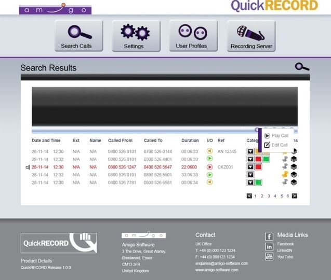Click the green category swatch for call 0300 526 4401
This screenshot has width=331, height=280.
tap(266, 159)
